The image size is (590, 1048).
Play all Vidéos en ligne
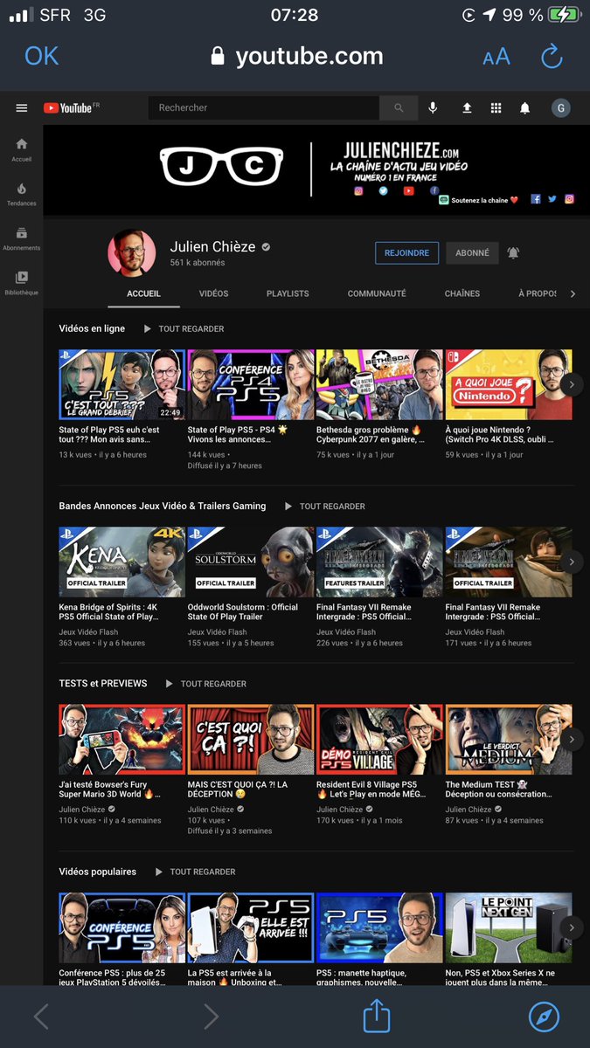click(x=184, y=329)
